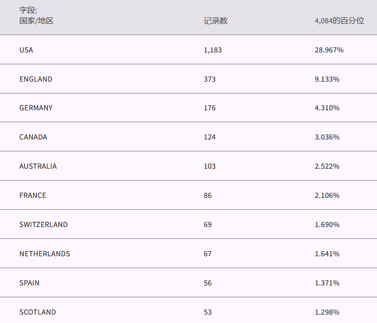Screen dimensions: 377x323
Task: Pick the SWITZERLAND row label
Action: coord(43,225)
